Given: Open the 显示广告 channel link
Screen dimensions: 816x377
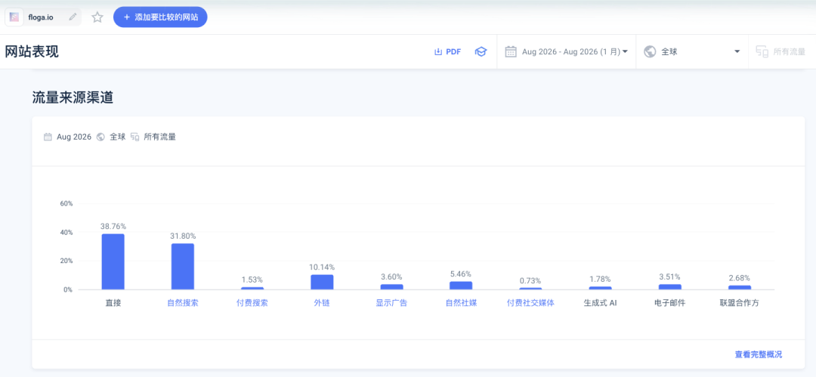Looking at the screenshot, I should pos(392,303).
